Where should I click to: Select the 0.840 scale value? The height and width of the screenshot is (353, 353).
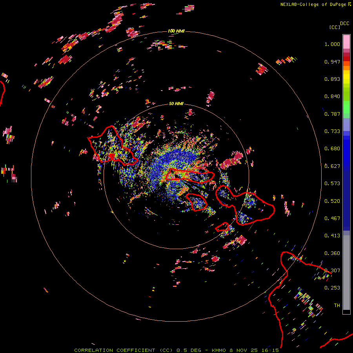pos(332,96)
